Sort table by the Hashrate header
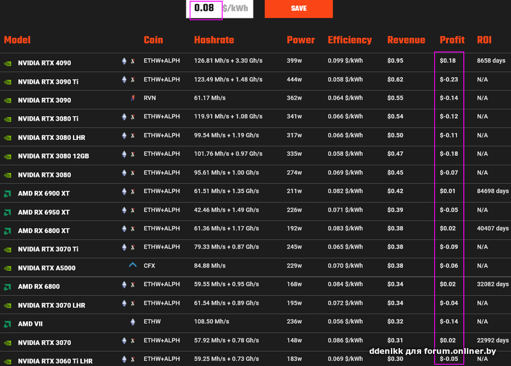 tap(214, 40)
